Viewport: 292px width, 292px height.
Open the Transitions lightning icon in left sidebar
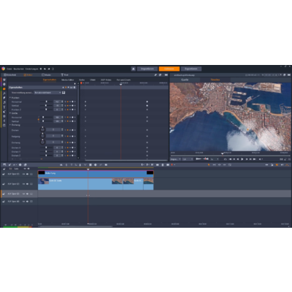point(4,98)
